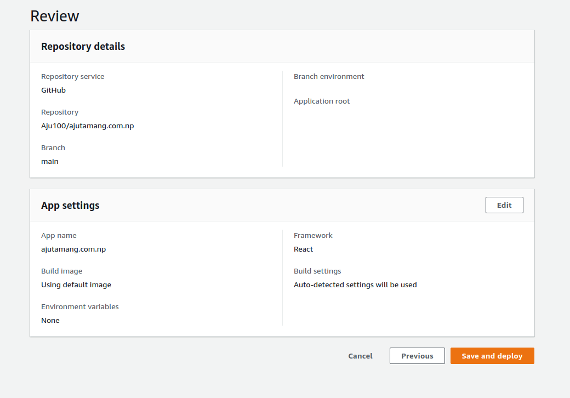Click Auto-detected settings will be used text

click(355, 285)
